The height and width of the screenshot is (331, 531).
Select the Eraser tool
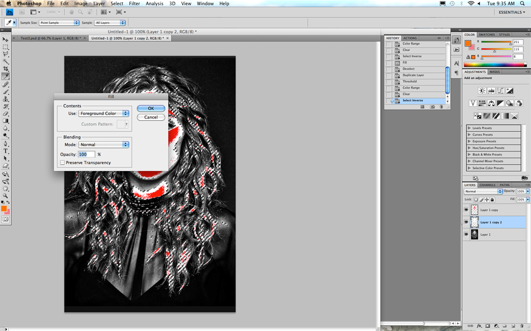5,114
